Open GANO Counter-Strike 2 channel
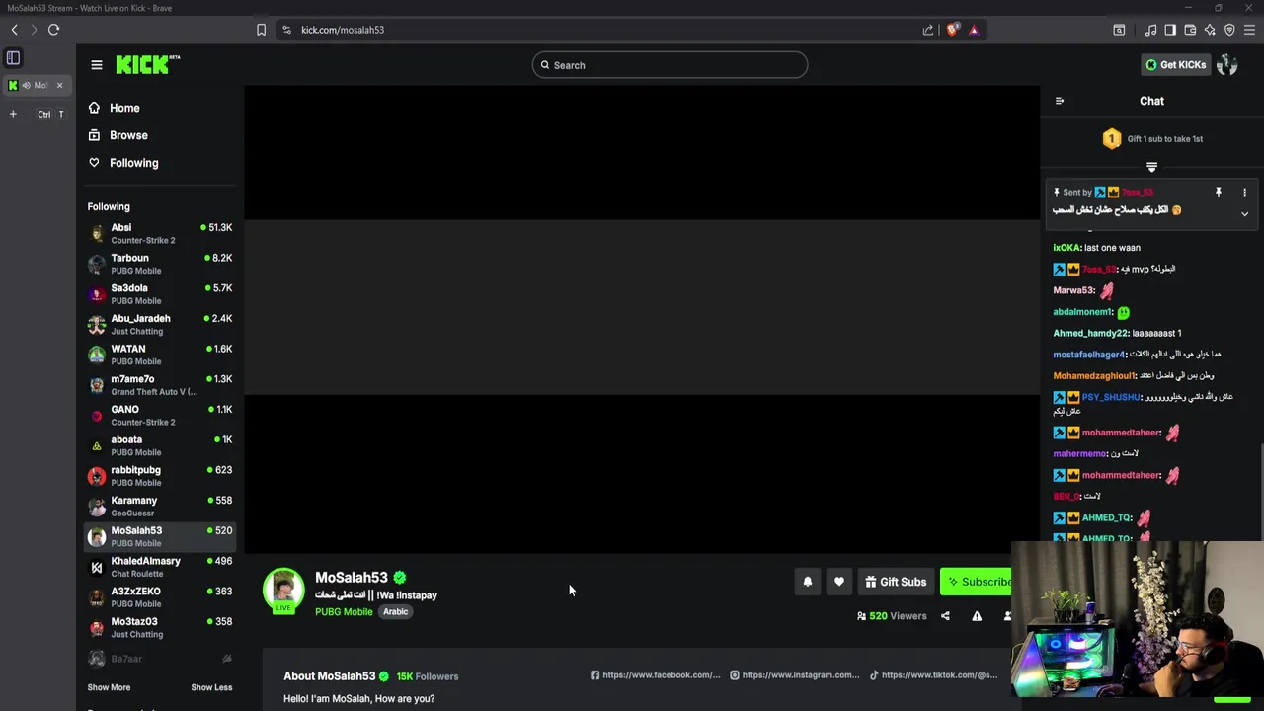Image resolution: width=1264 pixels, height=711 pixels. (160, 415)
